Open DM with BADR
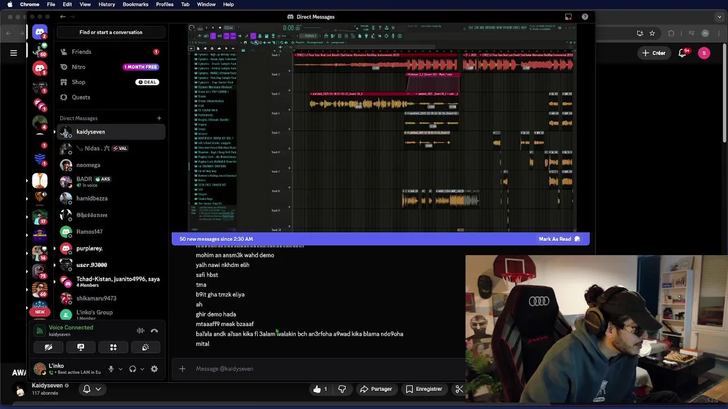 111,182
